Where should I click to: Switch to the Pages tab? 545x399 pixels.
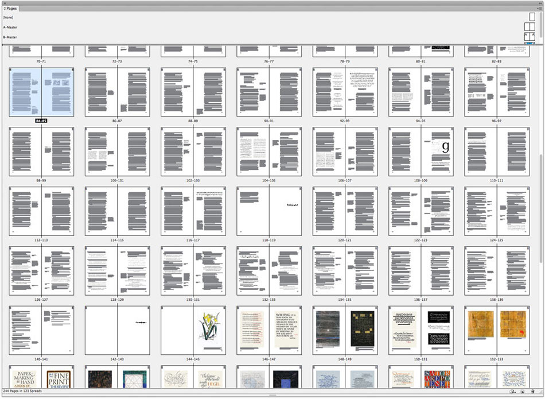coord(11,9)
